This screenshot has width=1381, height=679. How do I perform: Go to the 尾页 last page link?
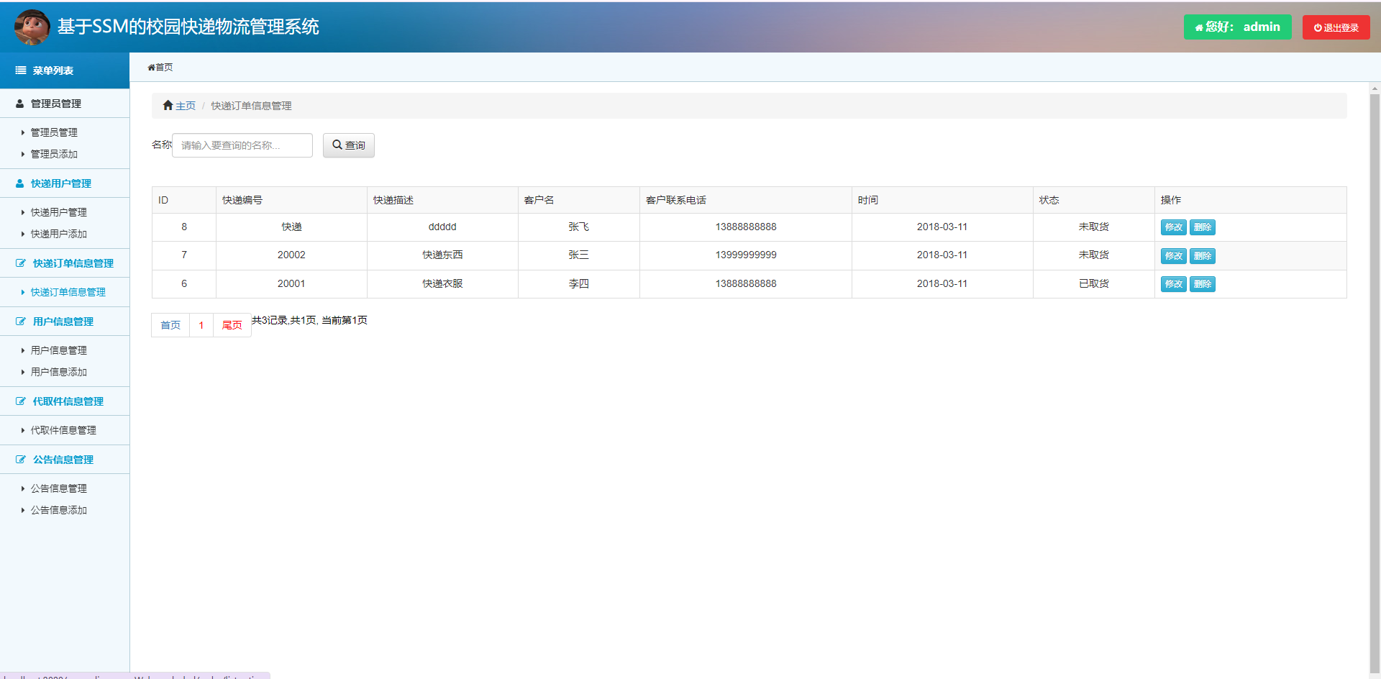coord(232,325)
